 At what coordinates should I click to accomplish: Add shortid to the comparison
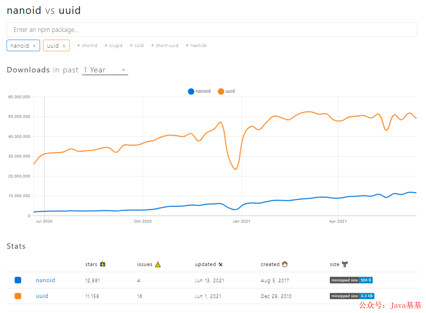(x=87, y=45)
